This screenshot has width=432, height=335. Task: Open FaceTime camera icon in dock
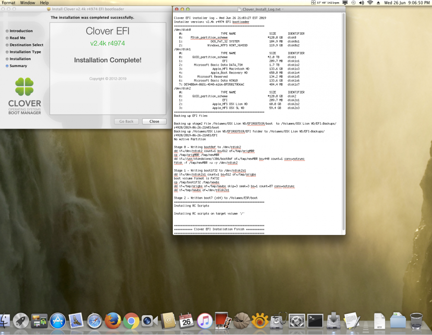149,321
